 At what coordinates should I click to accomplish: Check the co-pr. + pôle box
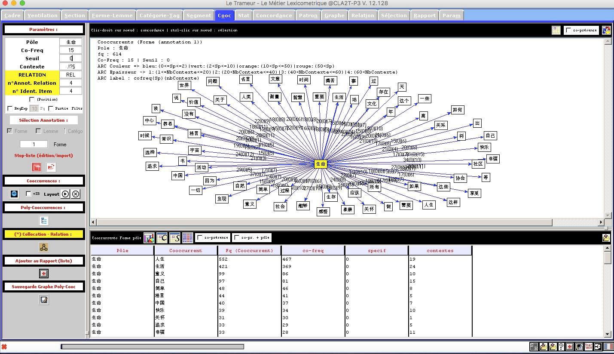(237, 237)
